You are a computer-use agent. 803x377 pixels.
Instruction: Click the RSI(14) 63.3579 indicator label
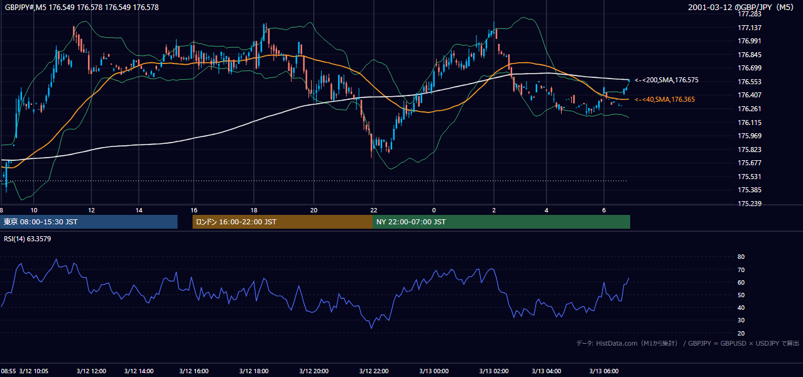tap(27, 239)
